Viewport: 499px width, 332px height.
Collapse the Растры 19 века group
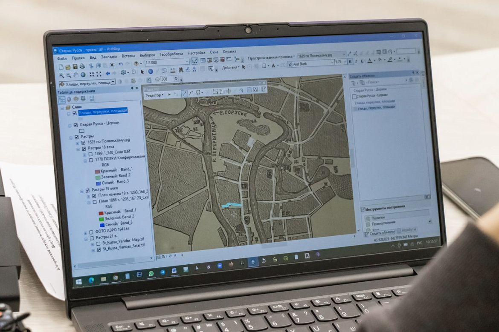[x=81, y=191]
